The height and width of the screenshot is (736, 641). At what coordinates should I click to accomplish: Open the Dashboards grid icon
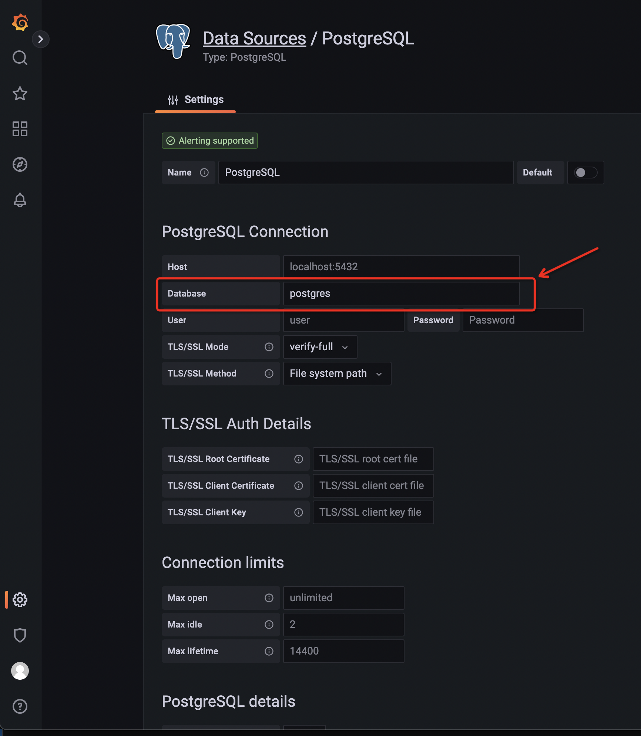tap(20, 129)
